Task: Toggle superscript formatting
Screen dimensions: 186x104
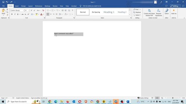Action: pos(28,14)
